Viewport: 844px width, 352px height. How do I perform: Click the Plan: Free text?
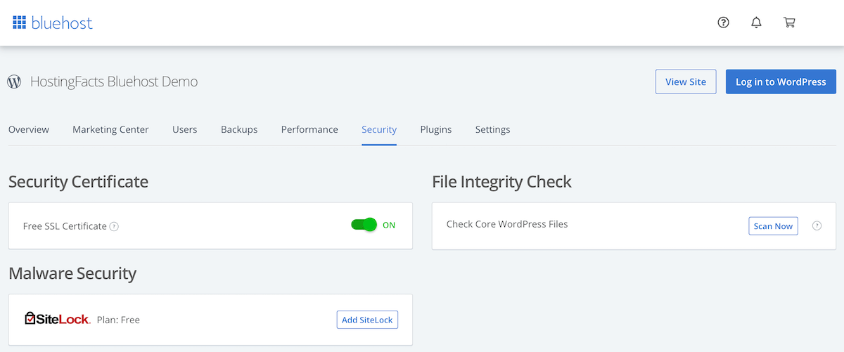point(118,320)
